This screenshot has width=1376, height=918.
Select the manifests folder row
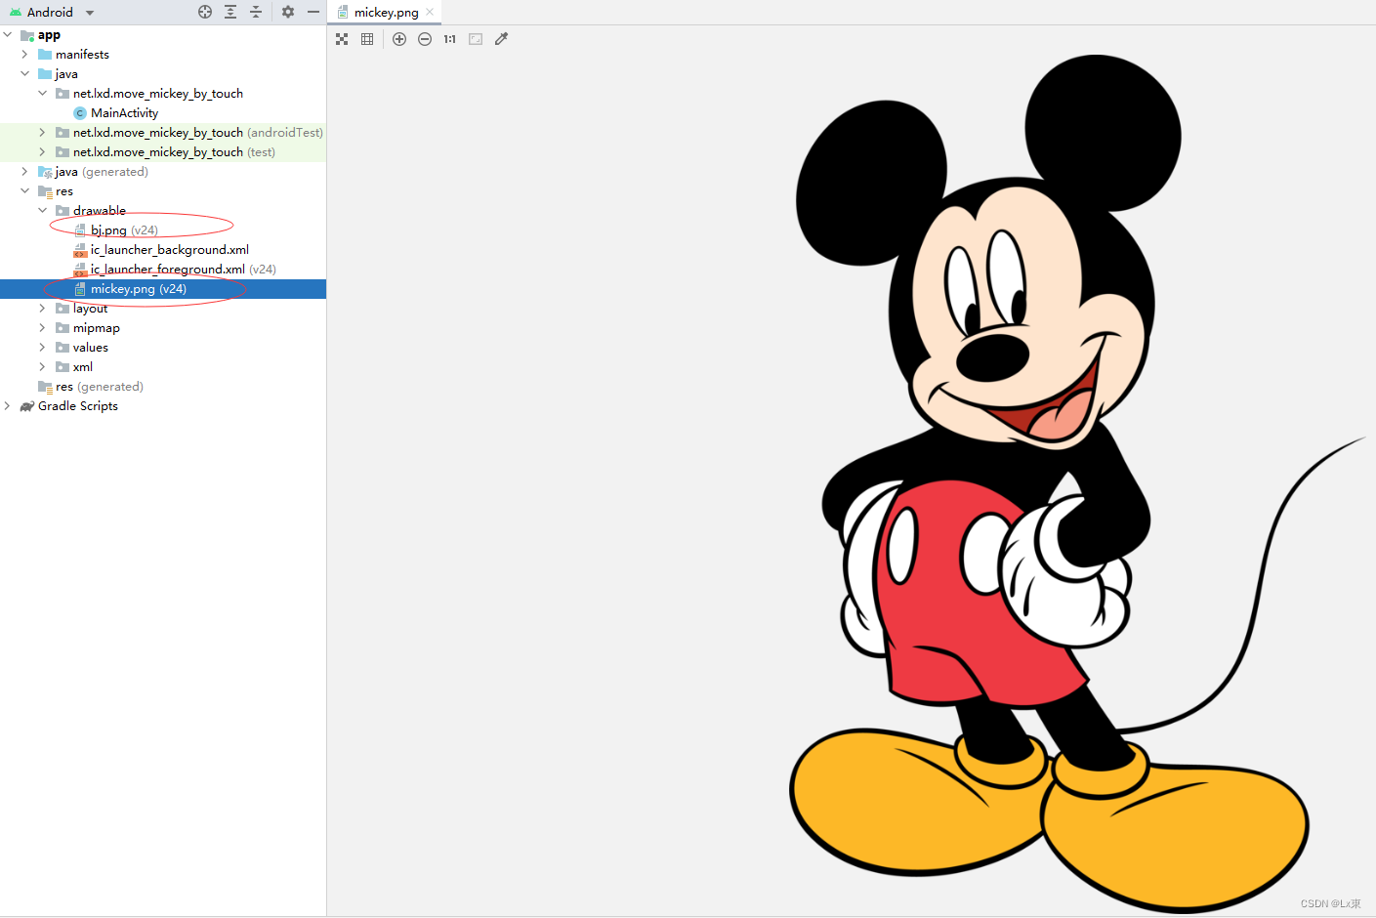coord(163,55)
